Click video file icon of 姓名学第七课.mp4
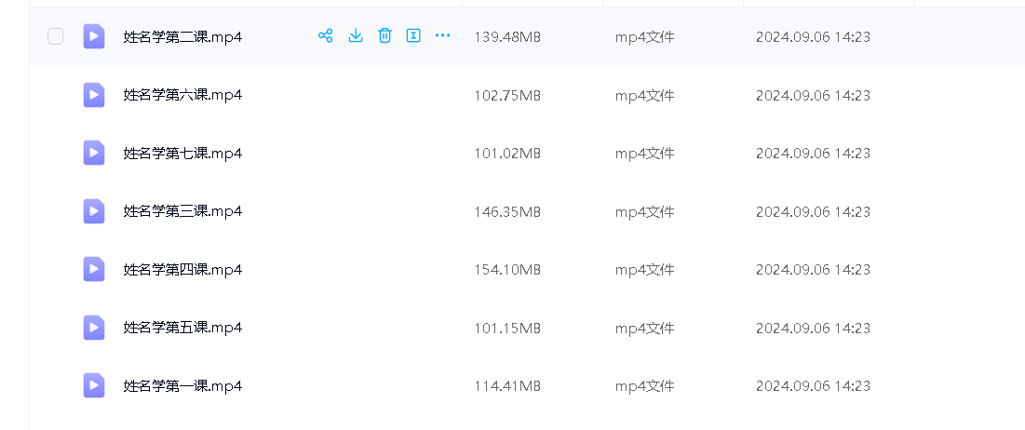Screen dimensions: 1025x430 click(94, 153)
